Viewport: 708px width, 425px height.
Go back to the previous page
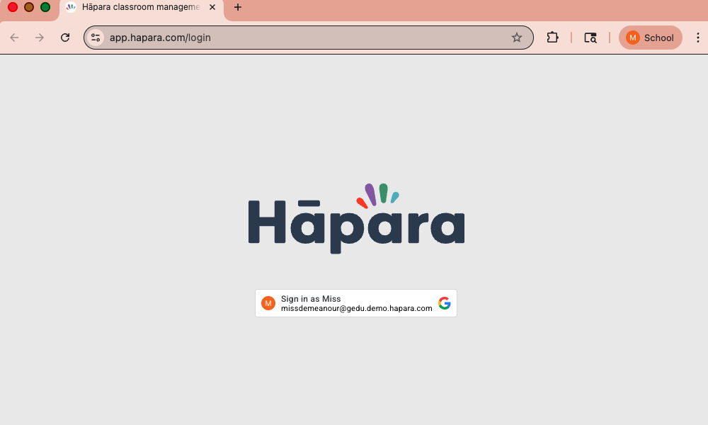14,38
